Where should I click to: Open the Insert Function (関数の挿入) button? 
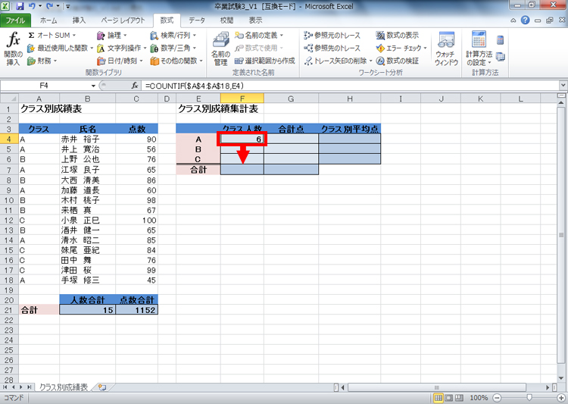(14, 49)
